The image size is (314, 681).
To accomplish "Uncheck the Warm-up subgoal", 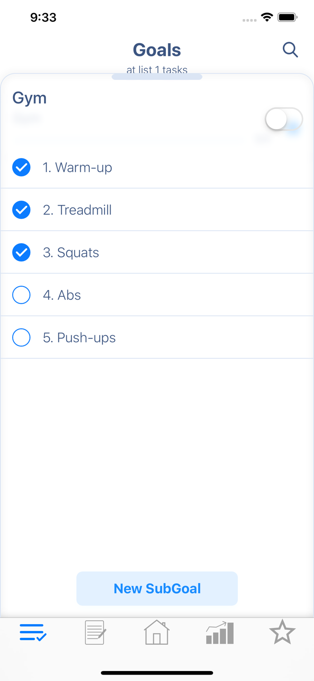I will [x=21, y=167].
